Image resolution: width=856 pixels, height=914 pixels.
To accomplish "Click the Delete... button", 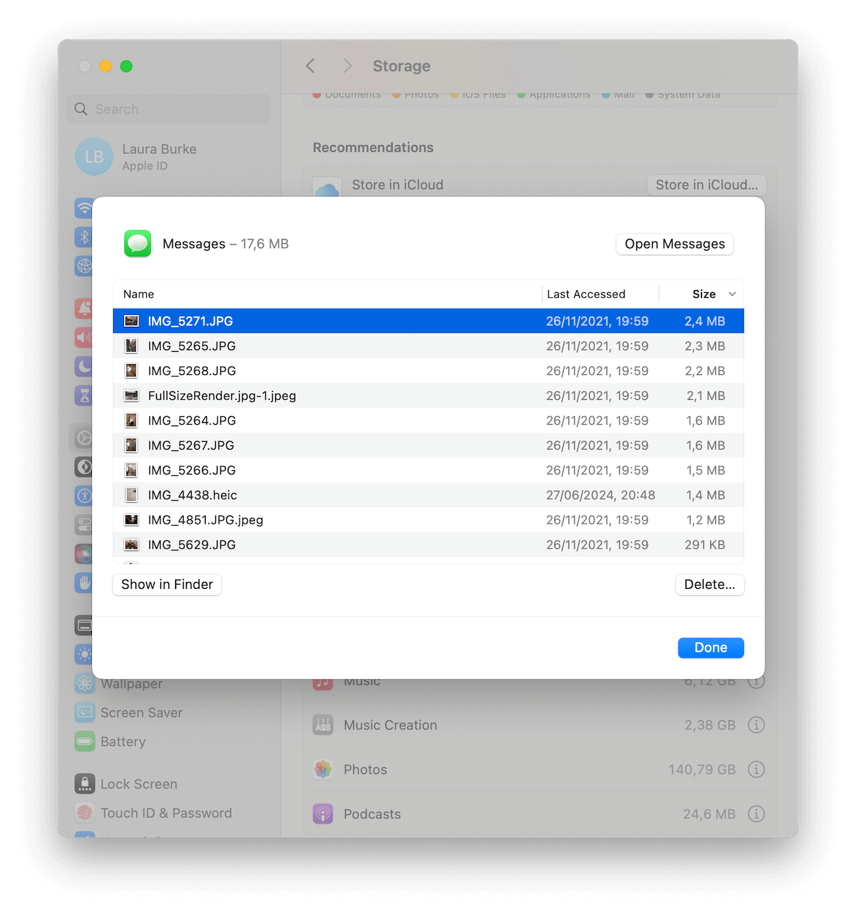I will 710,584.
